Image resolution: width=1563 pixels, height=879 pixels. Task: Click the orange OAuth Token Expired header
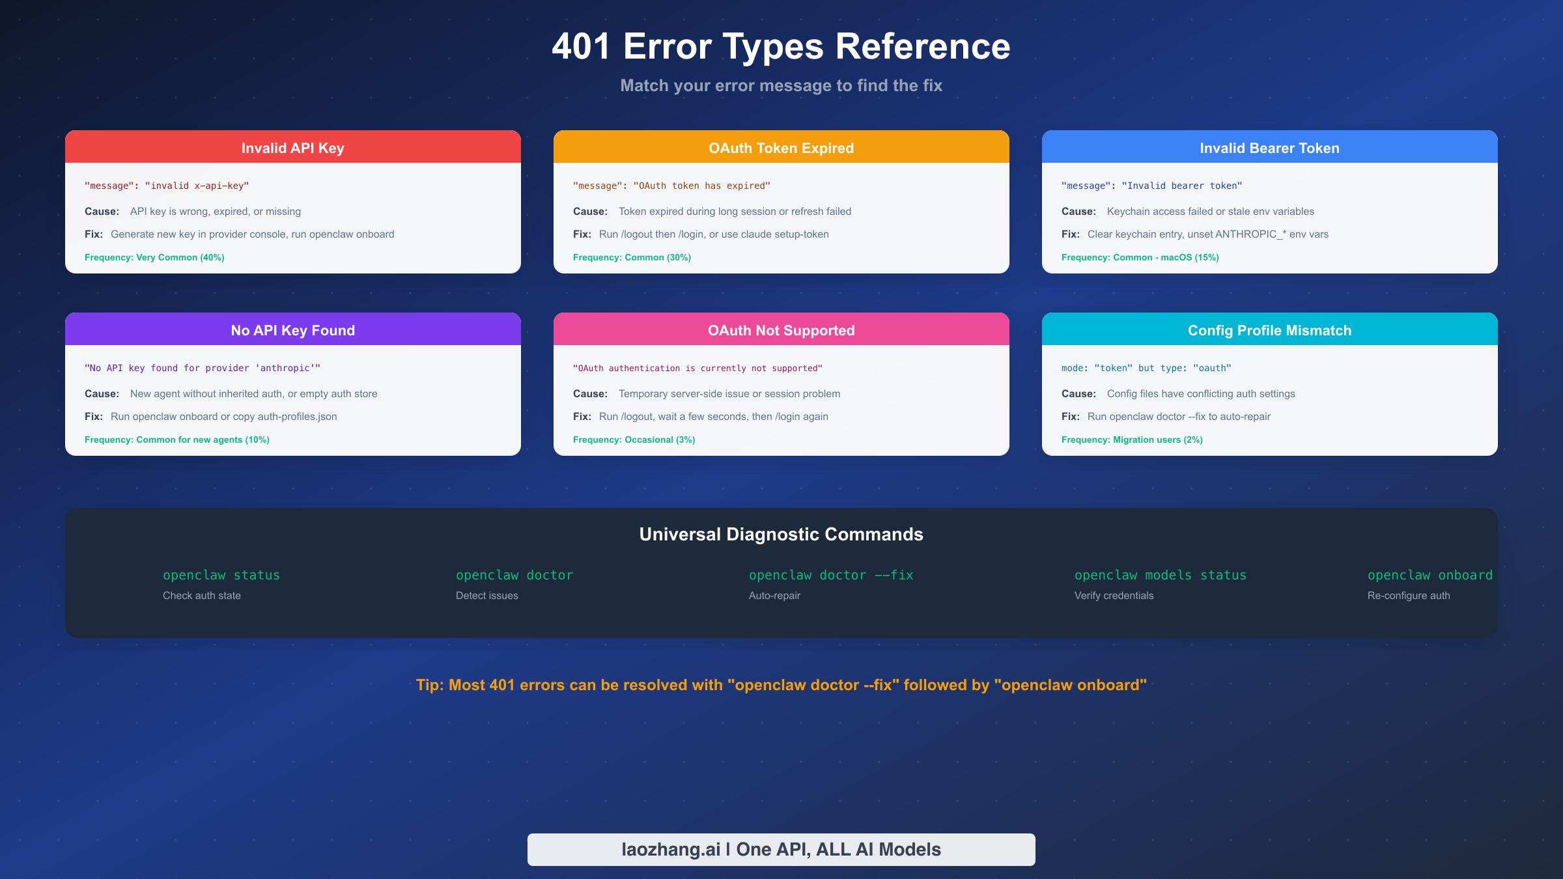[781, 147]
